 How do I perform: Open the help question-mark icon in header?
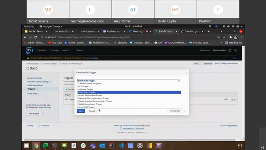click(230, 50)
